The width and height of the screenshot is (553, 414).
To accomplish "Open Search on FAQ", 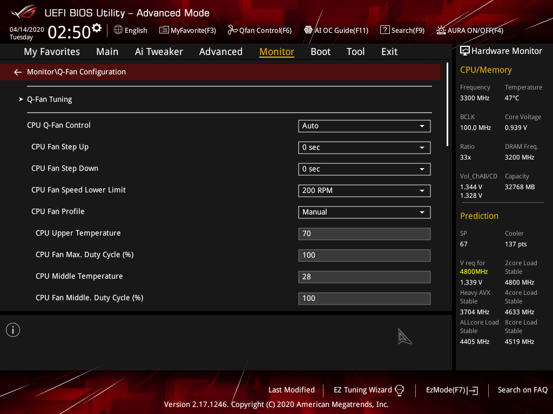I will coord(522,390).
